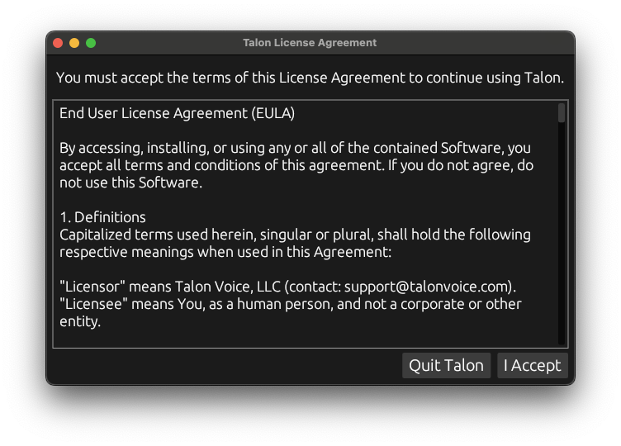Click "Talon Voice, LLC" in the Licensor definition
Screen dimensions: 621x446
pyautogui.click(x=228, y=287)
